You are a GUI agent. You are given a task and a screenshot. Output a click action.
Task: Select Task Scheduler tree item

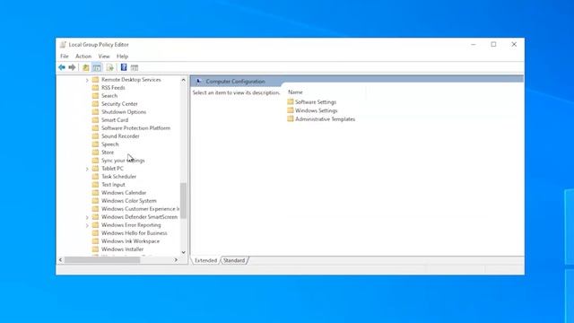[x=119, y=177]
